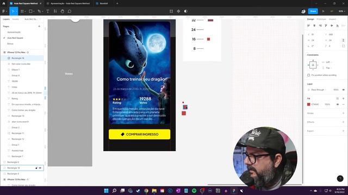This screenshot has height=195, width=348.
Task: Remove the fill with minus icon
Action: (x=343, y=105)
